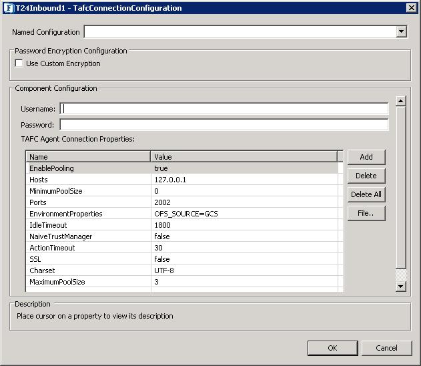This screenshot has width=421, height=366.
Task: Click the Username input field
Action: point(224,109)
